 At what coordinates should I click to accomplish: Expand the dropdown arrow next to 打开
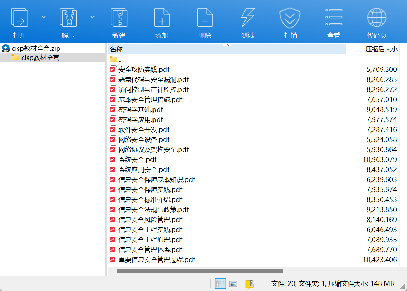pos(43,17)
